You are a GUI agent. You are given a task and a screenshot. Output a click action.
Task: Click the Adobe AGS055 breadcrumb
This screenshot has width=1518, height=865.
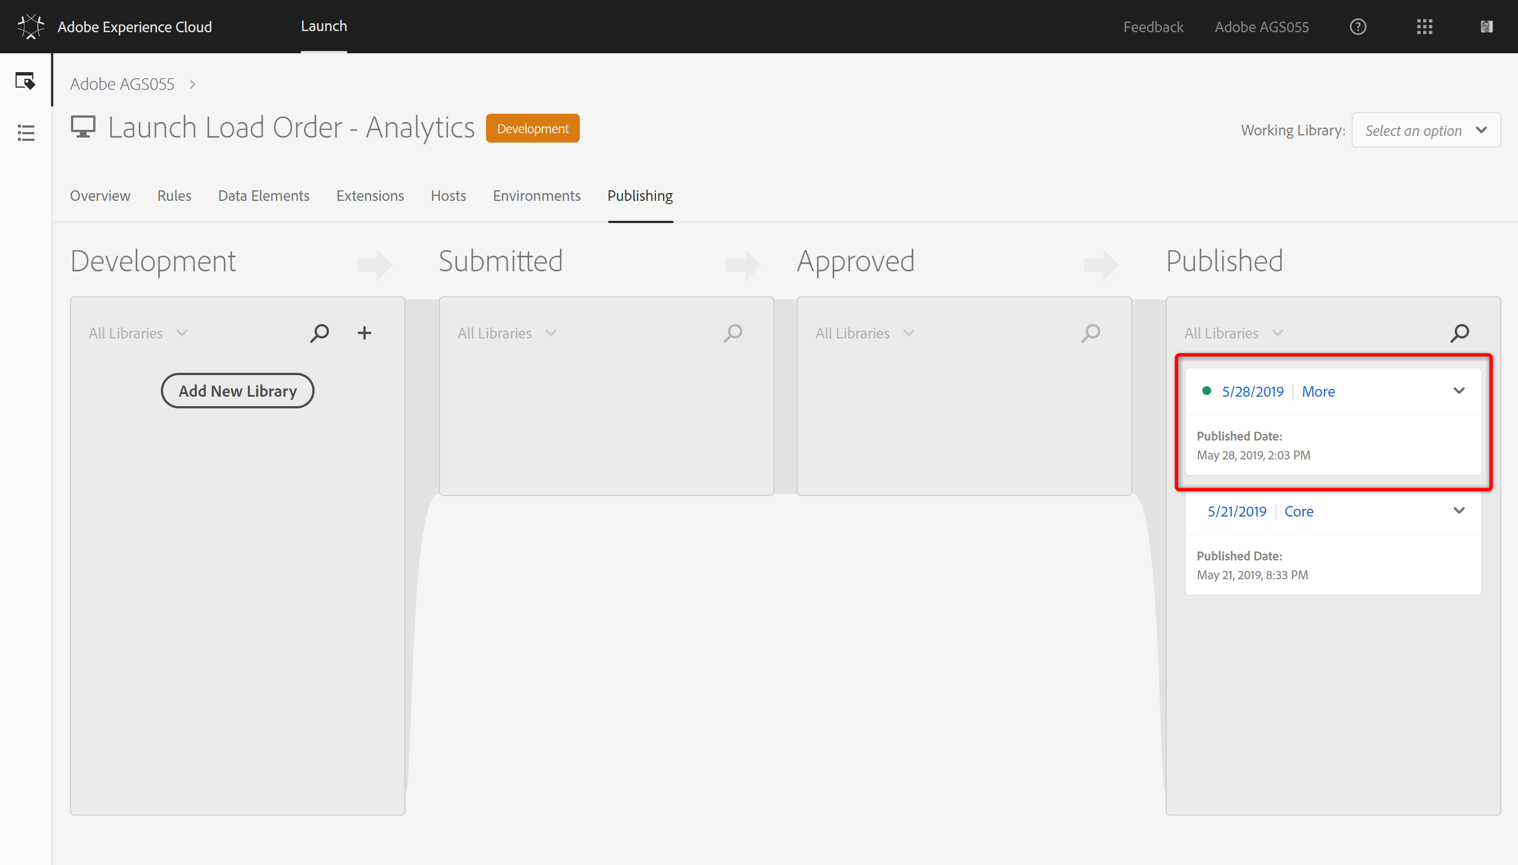point(122,84)
